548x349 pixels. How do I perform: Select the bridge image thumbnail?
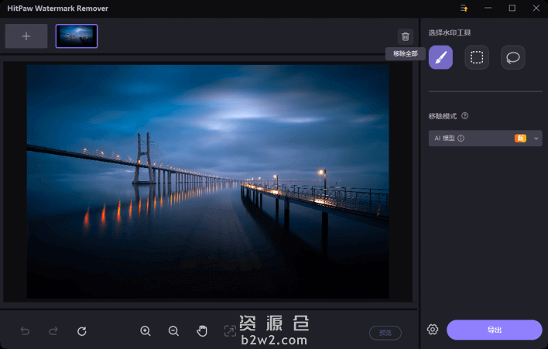(x=77, y=36)
